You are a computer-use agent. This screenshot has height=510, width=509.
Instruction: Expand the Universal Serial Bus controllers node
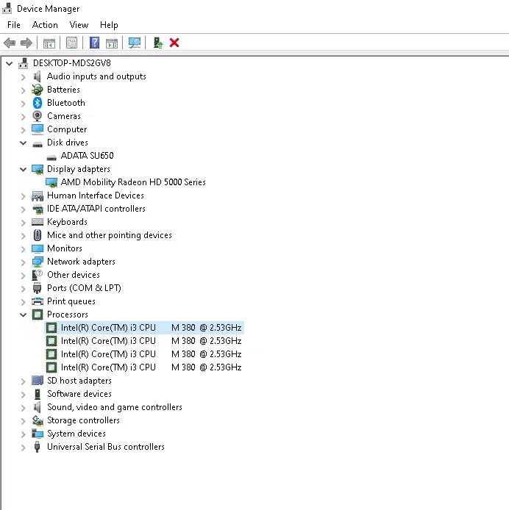(23, 447)
